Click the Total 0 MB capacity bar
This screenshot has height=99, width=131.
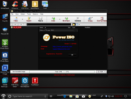(62, 72)
